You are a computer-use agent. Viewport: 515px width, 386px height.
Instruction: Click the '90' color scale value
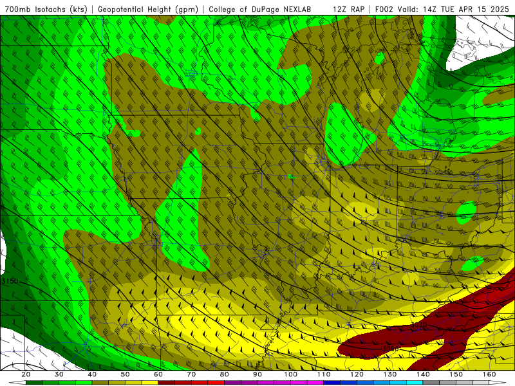[257, 374]
